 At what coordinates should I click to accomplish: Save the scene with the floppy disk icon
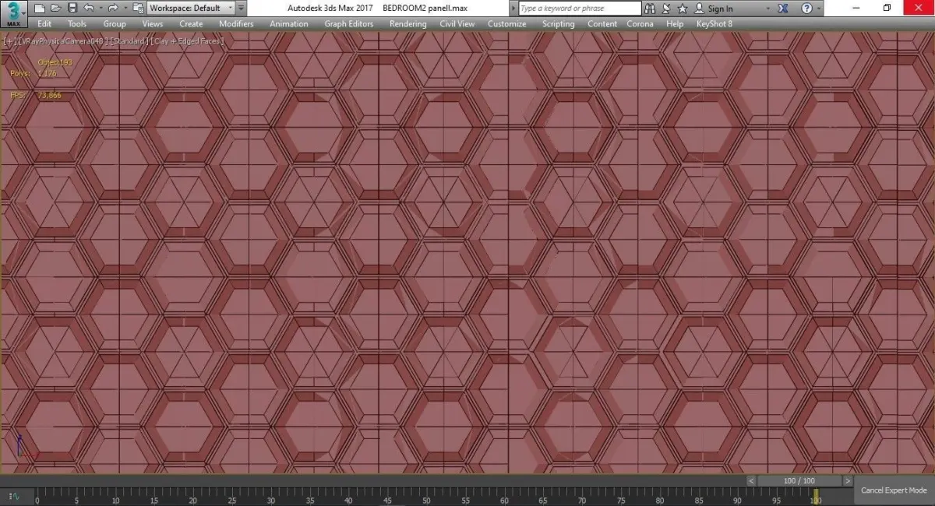point(72,8)
